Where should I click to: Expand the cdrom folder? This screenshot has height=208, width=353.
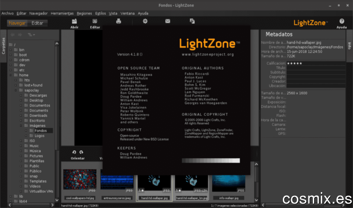[x=11, y=60]
